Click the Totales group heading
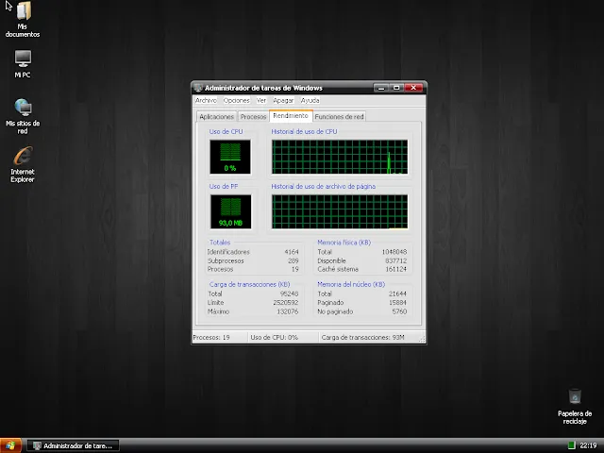Image resolution: width=604 pixels, height=453 pixels. [220, 243]
